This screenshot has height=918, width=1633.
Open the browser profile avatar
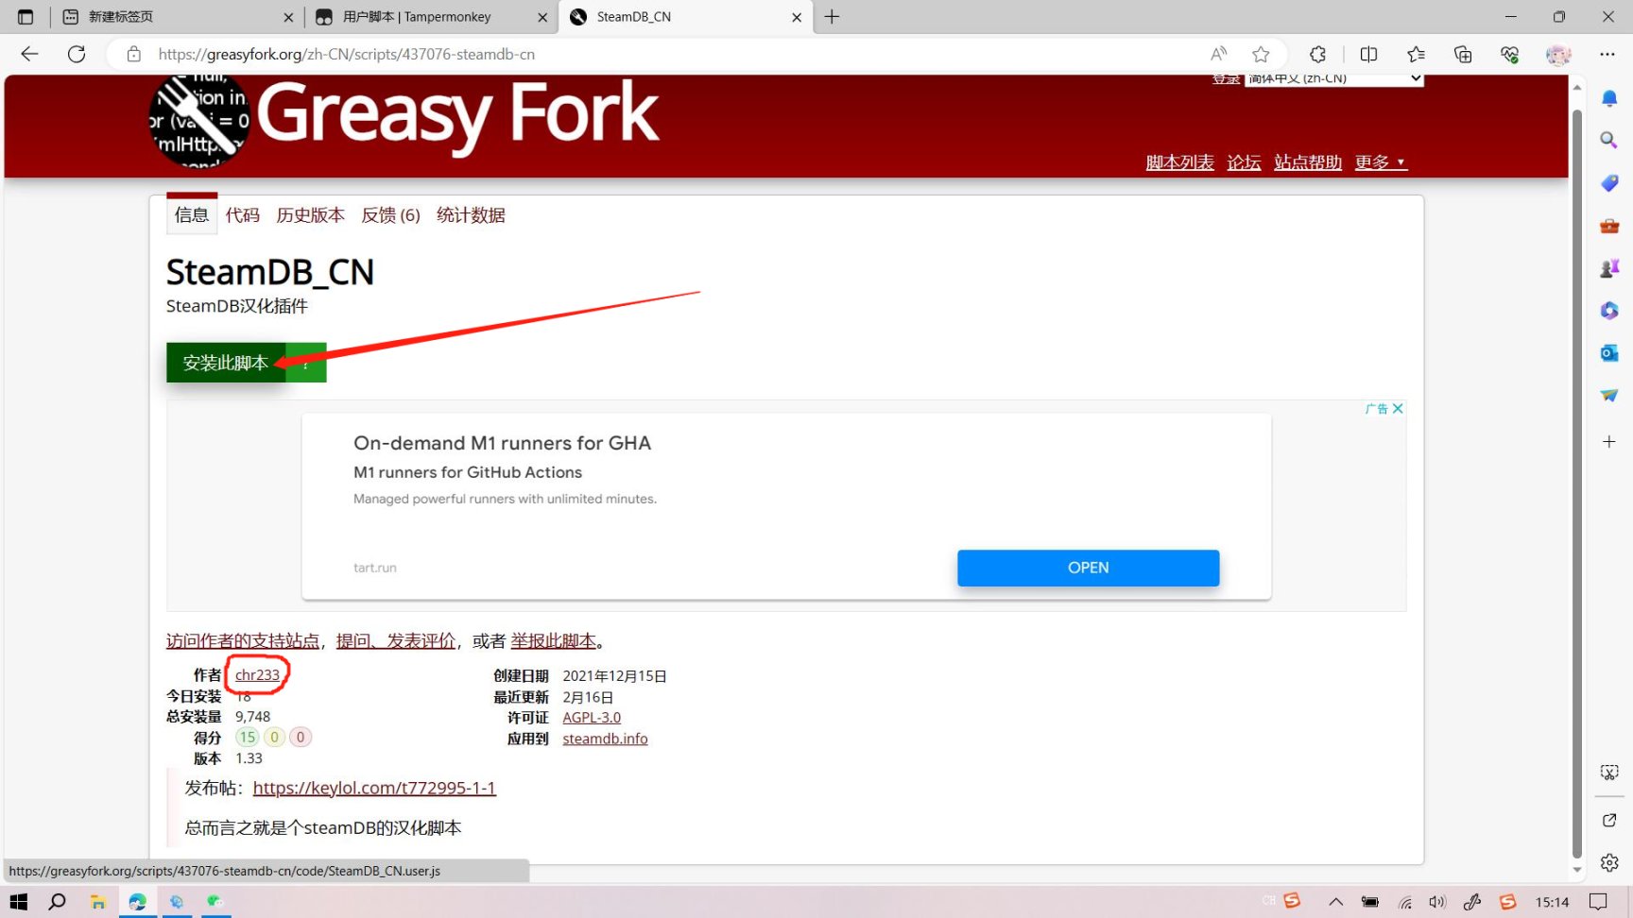tap(1558, 54)
